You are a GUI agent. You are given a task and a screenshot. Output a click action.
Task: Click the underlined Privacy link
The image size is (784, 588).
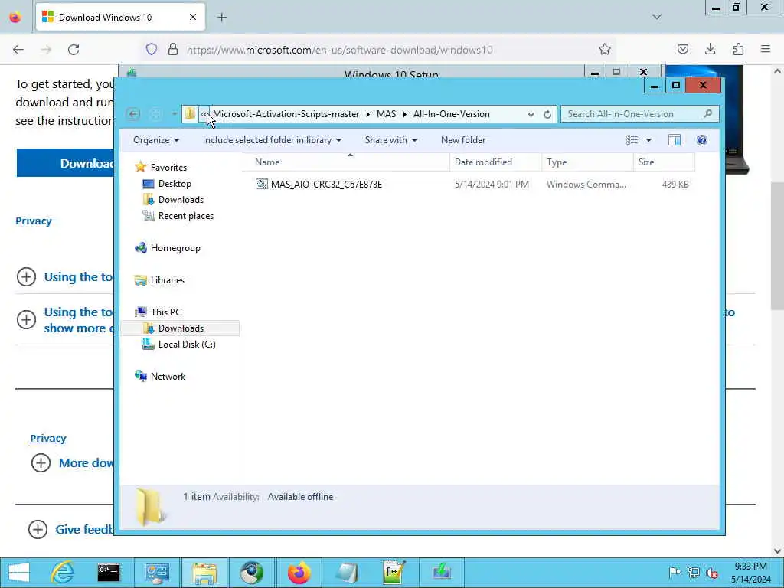tap(48, 438)
